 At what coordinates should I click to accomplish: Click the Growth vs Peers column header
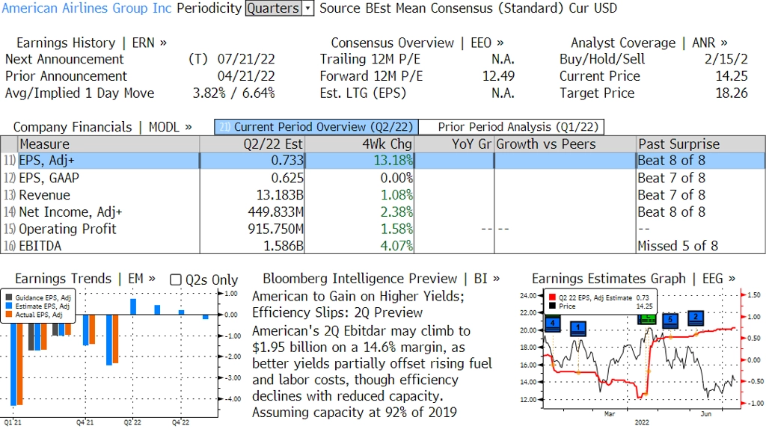[565, 144]
